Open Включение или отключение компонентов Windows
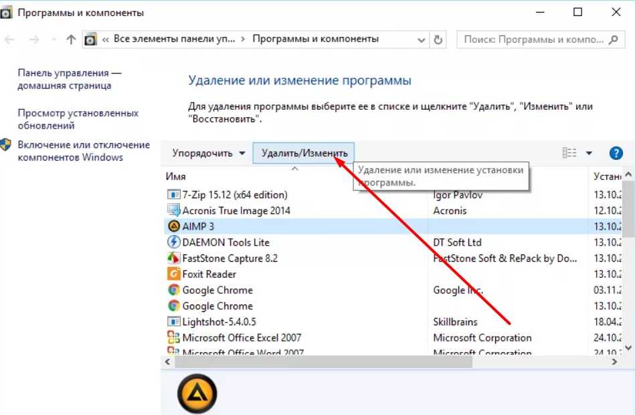 (x=84, y=151)
